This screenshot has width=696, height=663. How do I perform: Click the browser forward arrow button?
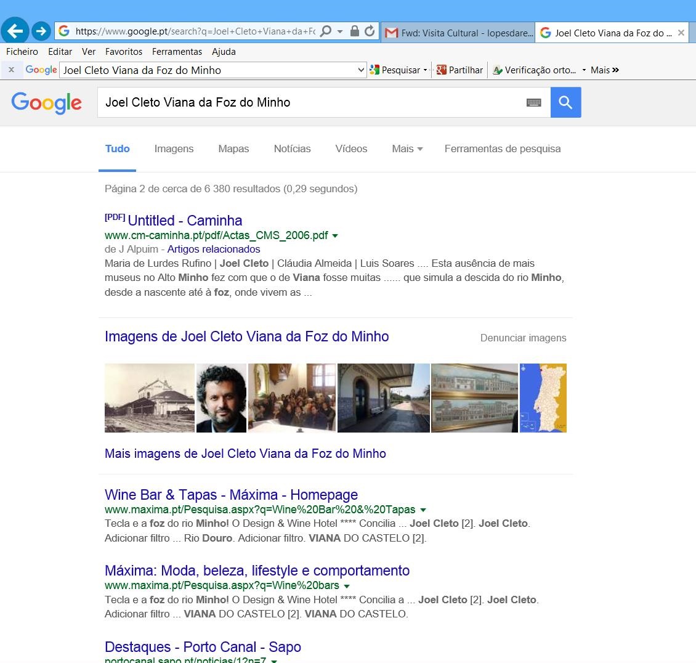pyautogui.click(x=41, y=31)
